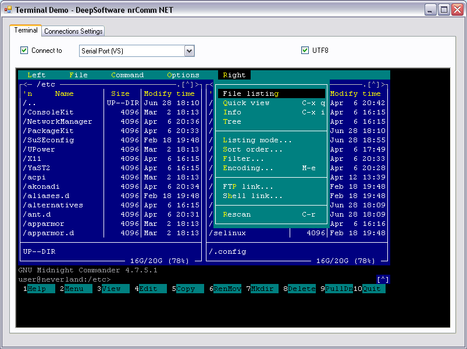Select the Terminal tab
Viewport: 467px width, 349px height.
tap(26, 31)
